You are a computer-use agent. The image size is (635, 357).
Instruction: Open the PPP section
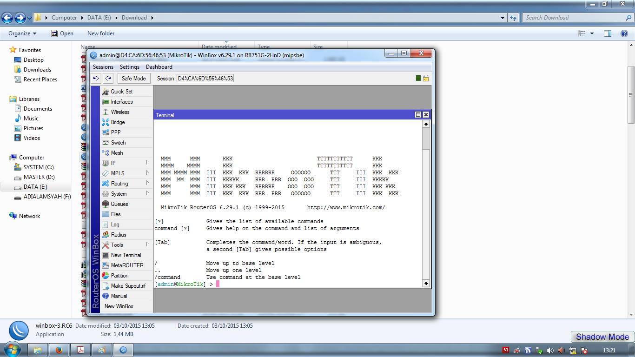coord(126,132)
